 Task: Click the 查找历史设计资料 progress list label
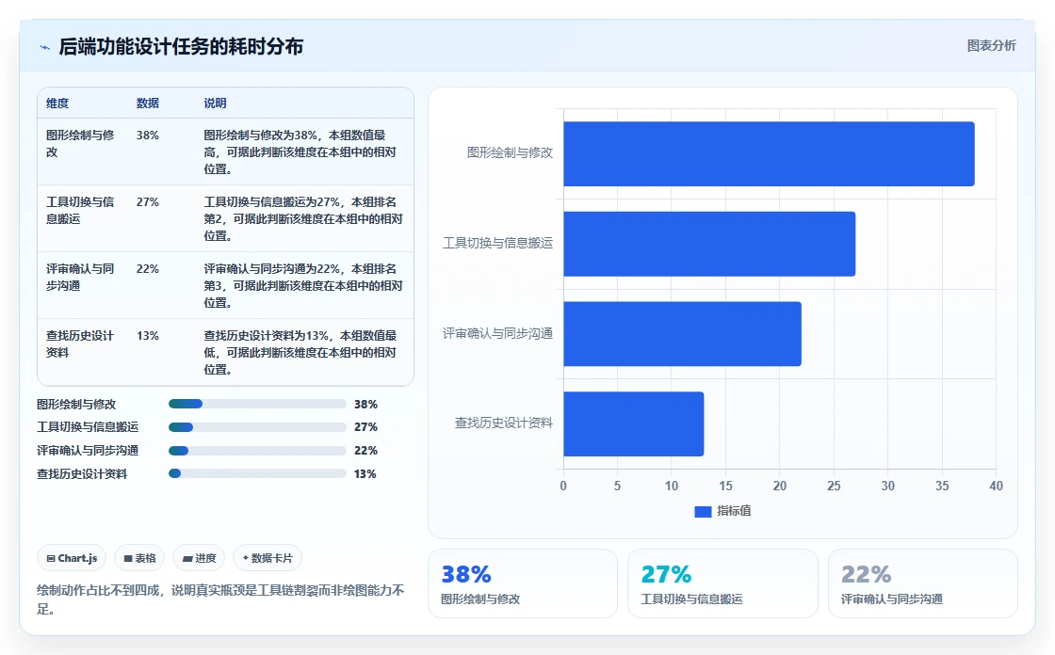pyautogui.click(x=81, y=474)
